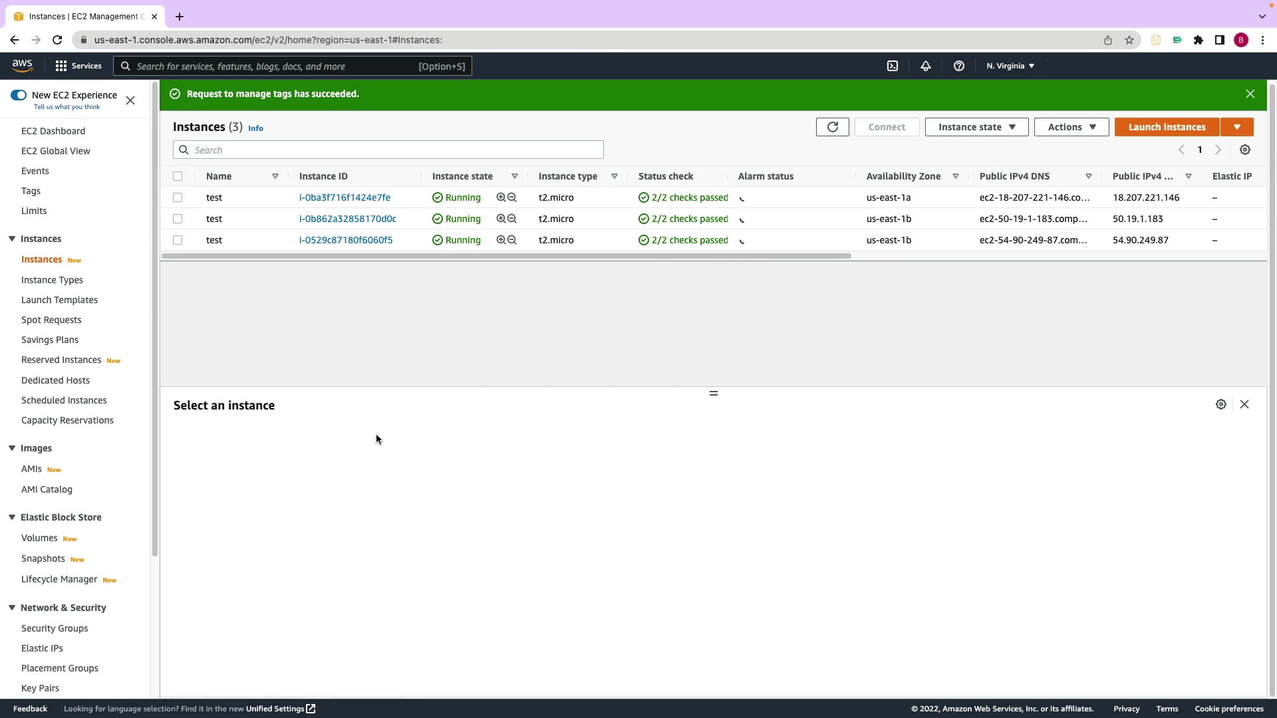
Task: Open the instance ID i-0529c87180f6060f5 link
Action: 346,240
